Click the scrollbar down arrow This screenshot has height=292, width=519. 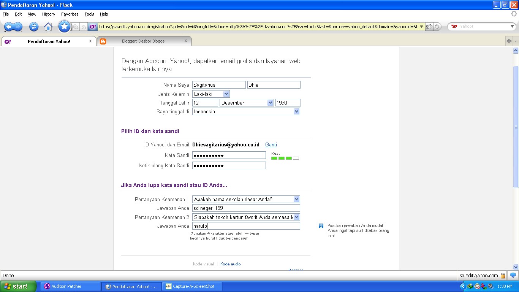pos(516,267)
